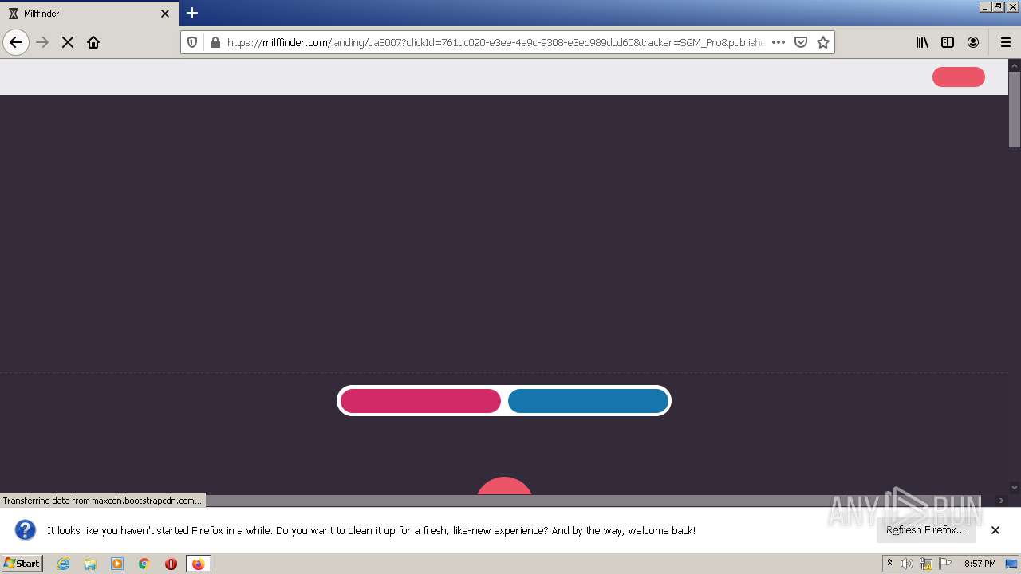
Task: Open the page actions menu
Action: [x=779, y=42]
